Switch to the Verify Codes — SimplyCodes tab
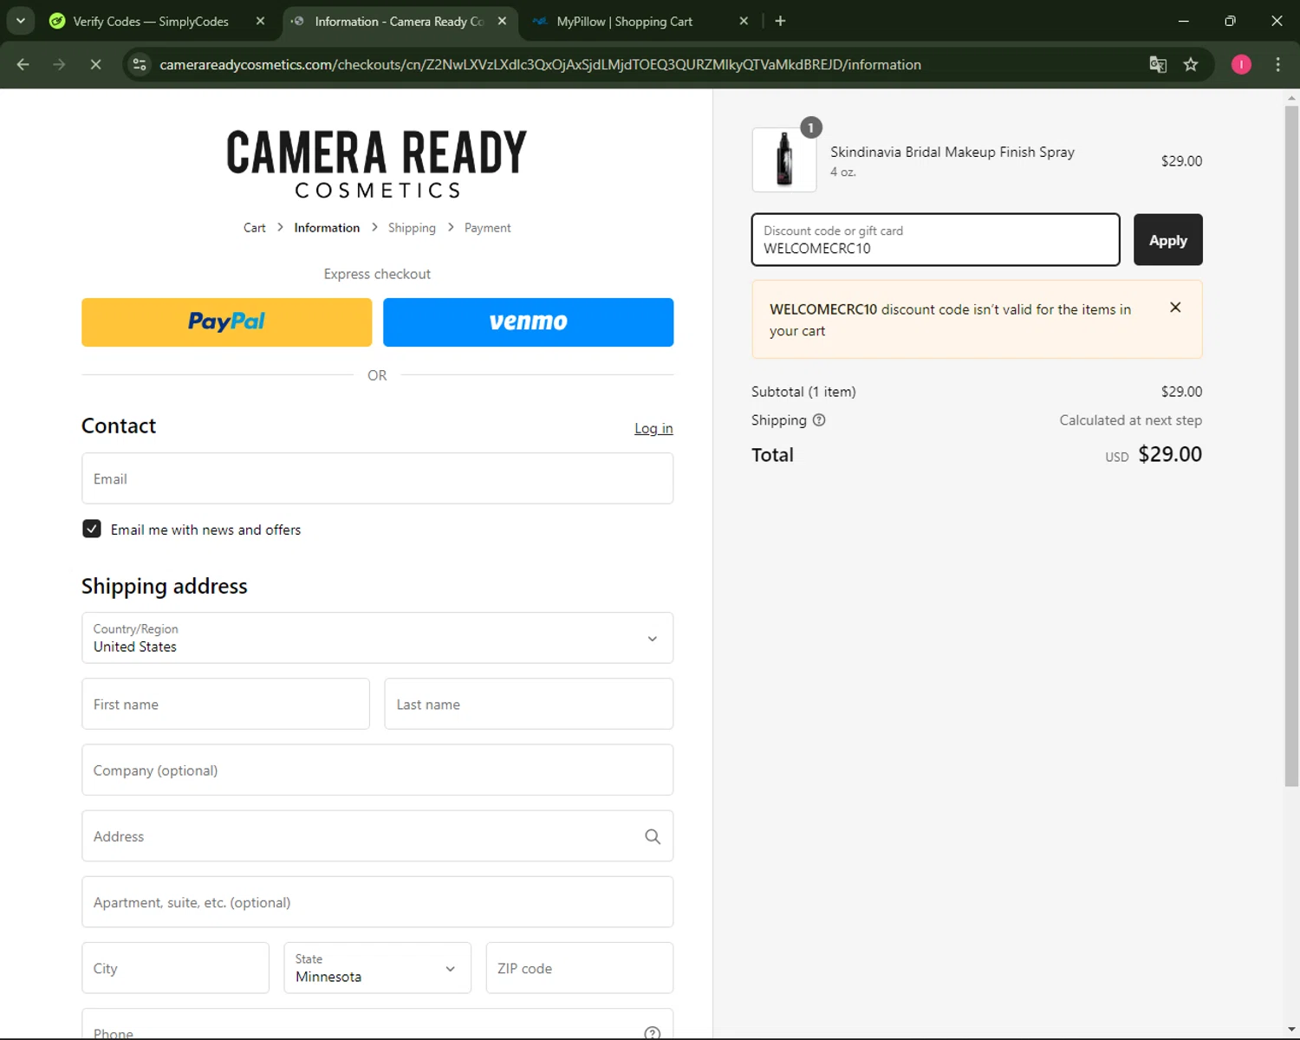 [151, 21]
